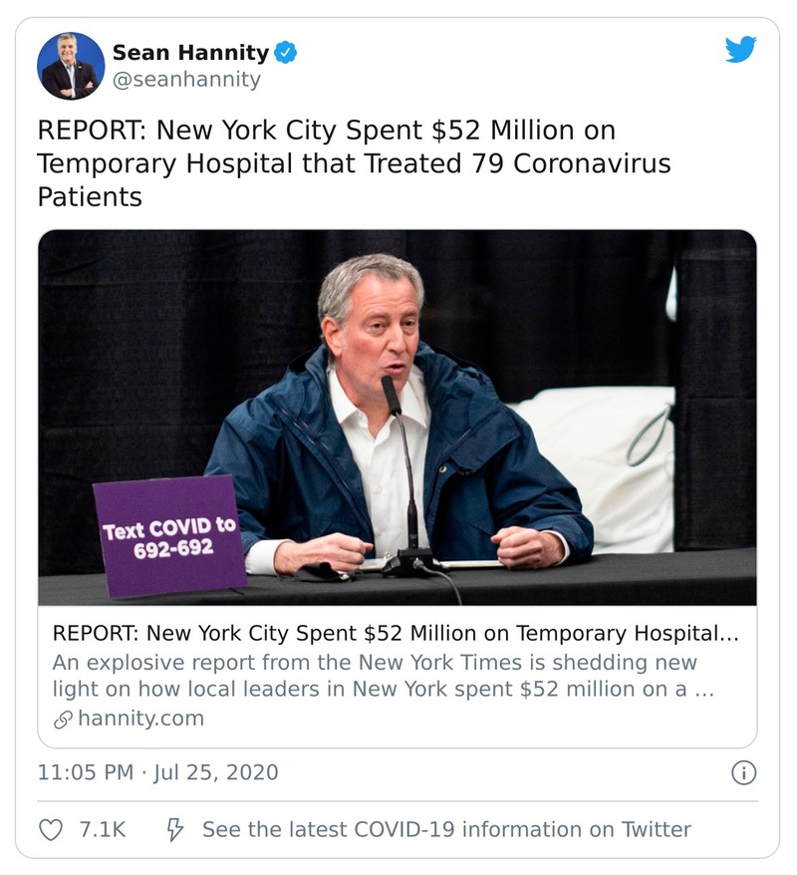Like the tweet with the heart icon
Viewport: 797px width, 875px height.
[x=50, y=829]
